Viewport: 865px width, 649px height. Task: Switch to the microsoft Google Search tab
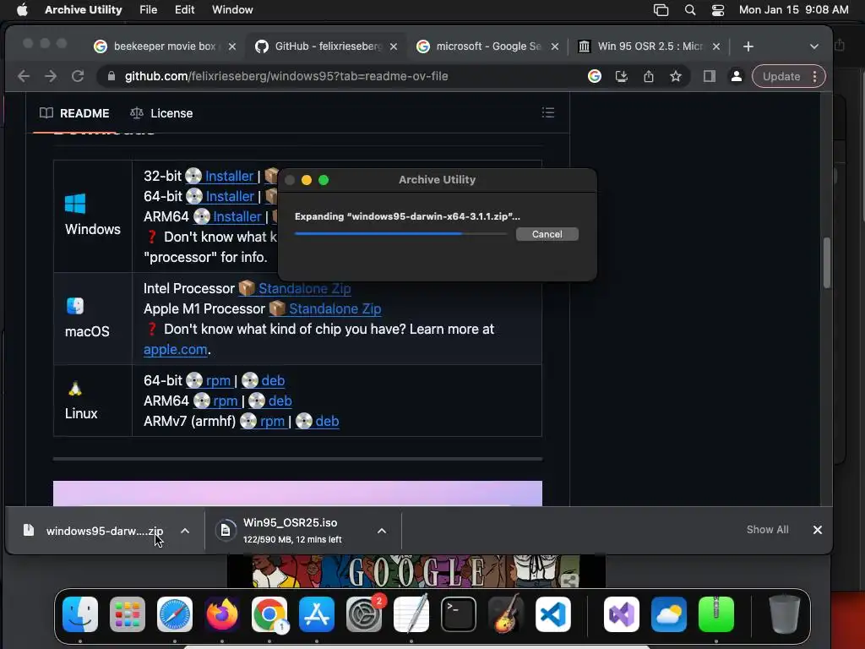487,46
